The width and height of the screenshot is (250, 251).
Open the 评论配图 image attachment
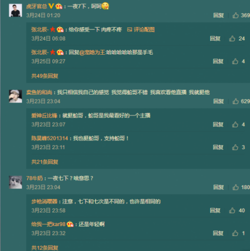(x=141, y=29)
